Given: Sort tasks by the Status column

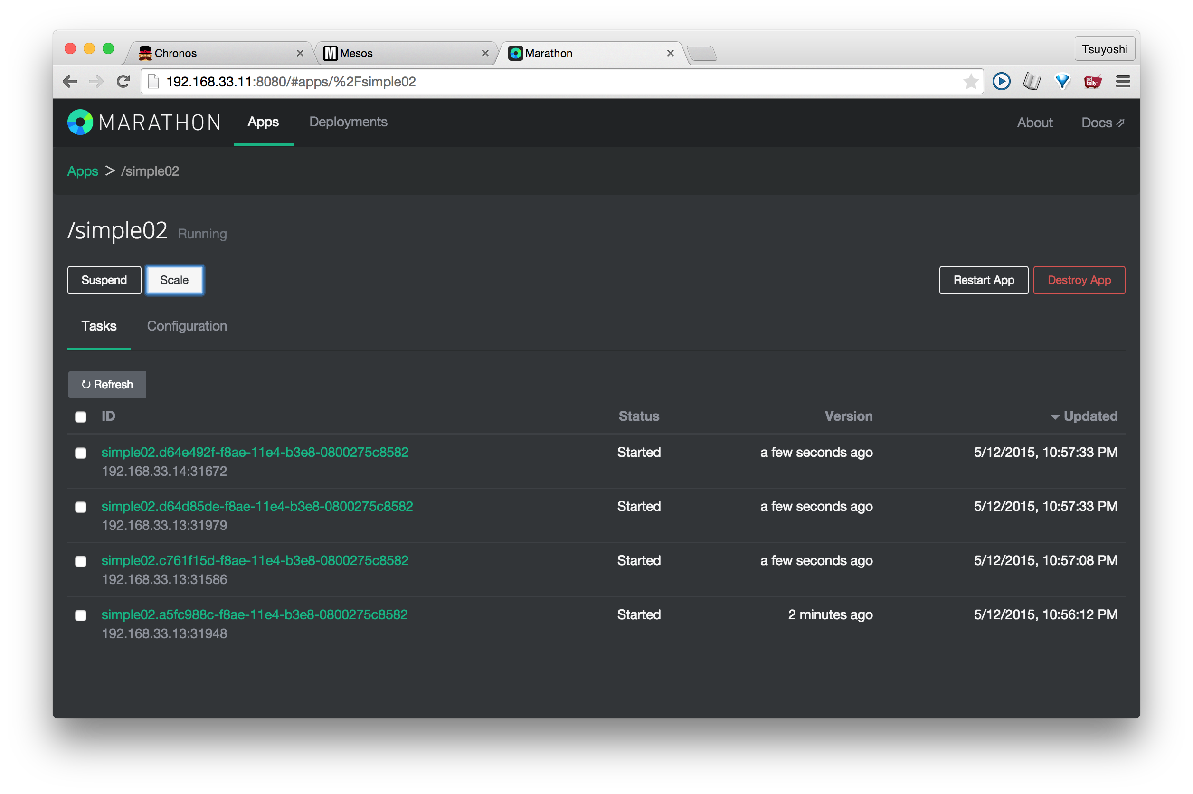Looking at the screenshot, I should tap(638, 416).
